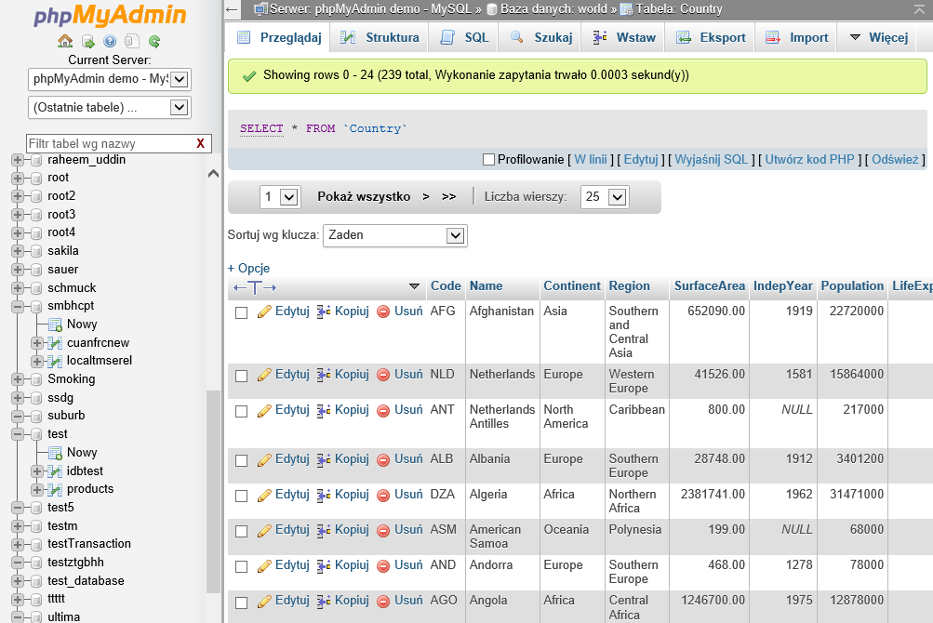The image size is (933, 623).
Task: Click copy icon in Netherlands row
Action: 324,375
